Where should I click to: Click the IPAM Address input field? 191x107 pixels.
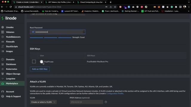click(x=86, y=102)
